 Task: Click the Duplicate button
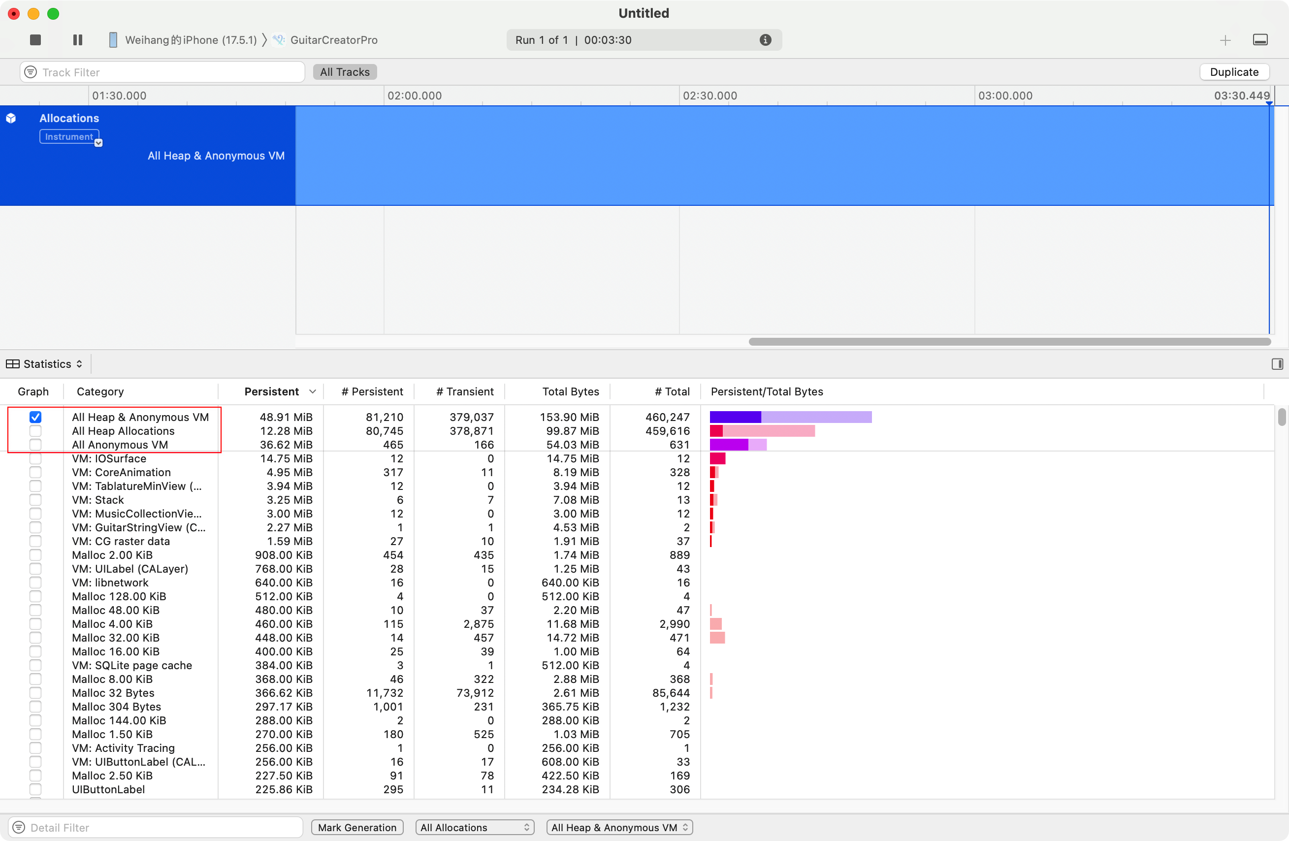(x=1234, y=72)
